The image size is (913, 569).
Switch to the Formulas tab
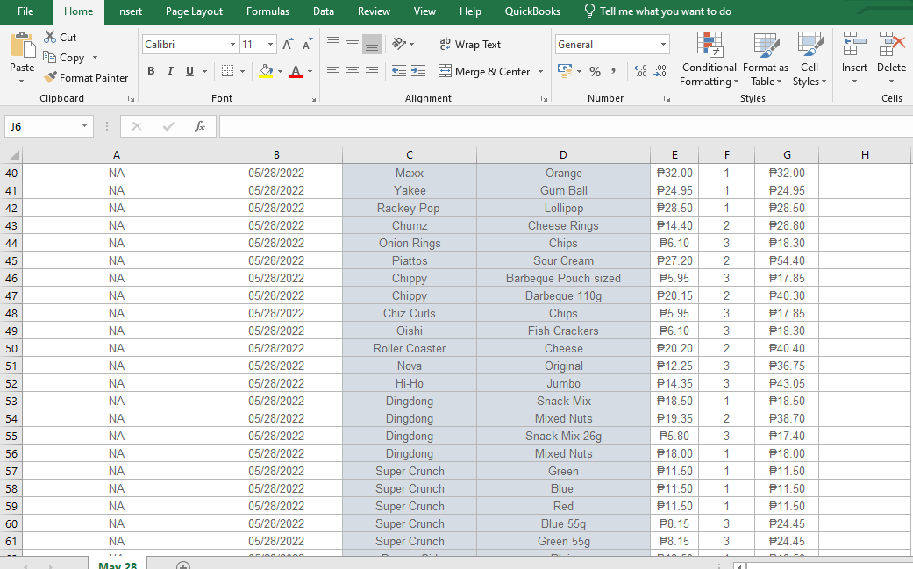pos(267,11)
